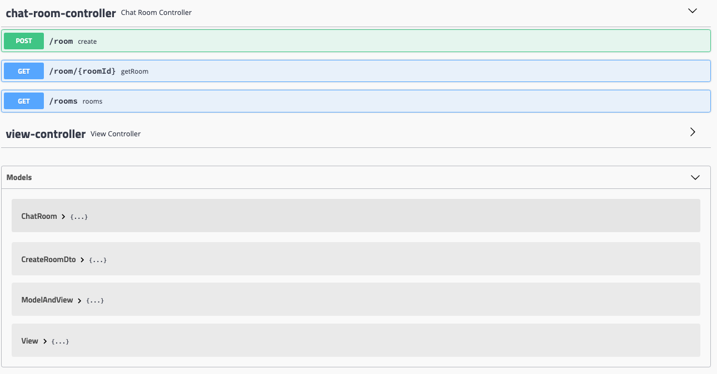Click the GET badge for /rooms
This screenshot has height=374, width=717.
tap(24, 101)
